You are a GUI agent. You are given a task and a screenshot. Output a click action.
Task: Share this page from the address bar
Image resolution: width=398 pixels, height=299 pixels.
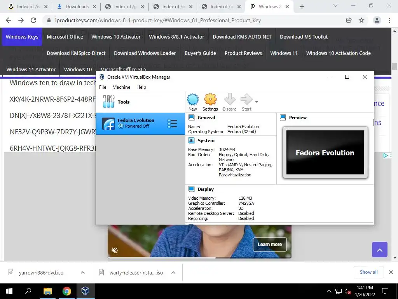tap(349, 20)
